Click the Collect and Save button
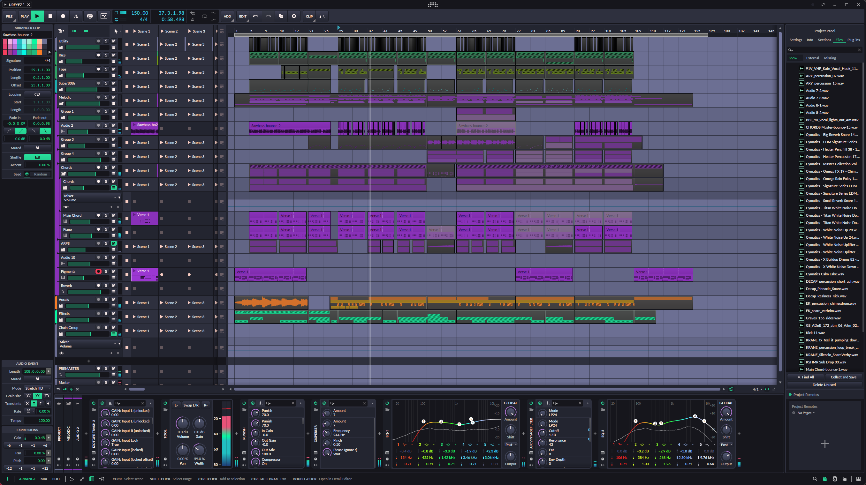This screenshot has width=866, height=485. [x=843, y=377]
